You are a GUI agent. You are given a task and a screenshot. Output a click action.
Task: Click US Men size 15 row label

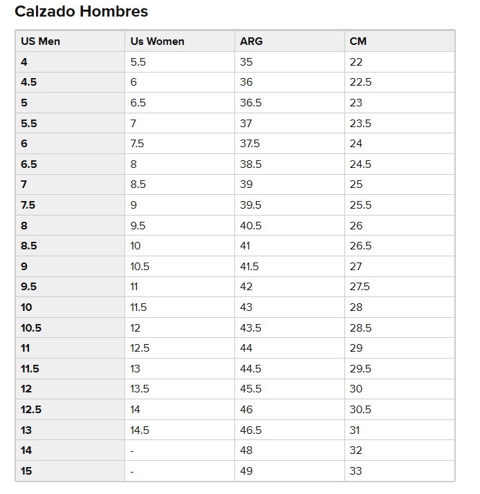coord(26,471)
